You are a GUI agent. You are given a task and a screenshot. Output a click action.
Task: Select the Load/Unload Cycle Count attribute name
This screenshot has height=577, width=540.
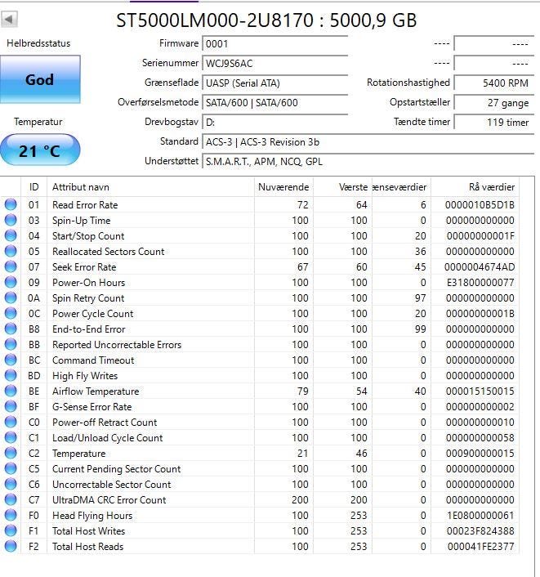(107, 438)
